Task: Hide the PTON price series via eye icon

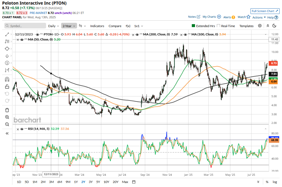Action: [37, 35]
